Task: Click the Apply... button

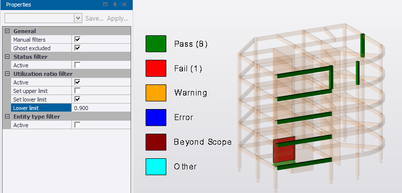Action: 118,19
